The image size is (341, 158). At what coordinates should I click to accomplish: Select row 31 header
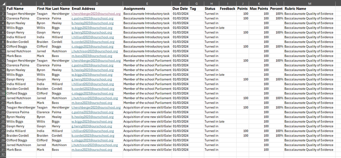point(3,150)
